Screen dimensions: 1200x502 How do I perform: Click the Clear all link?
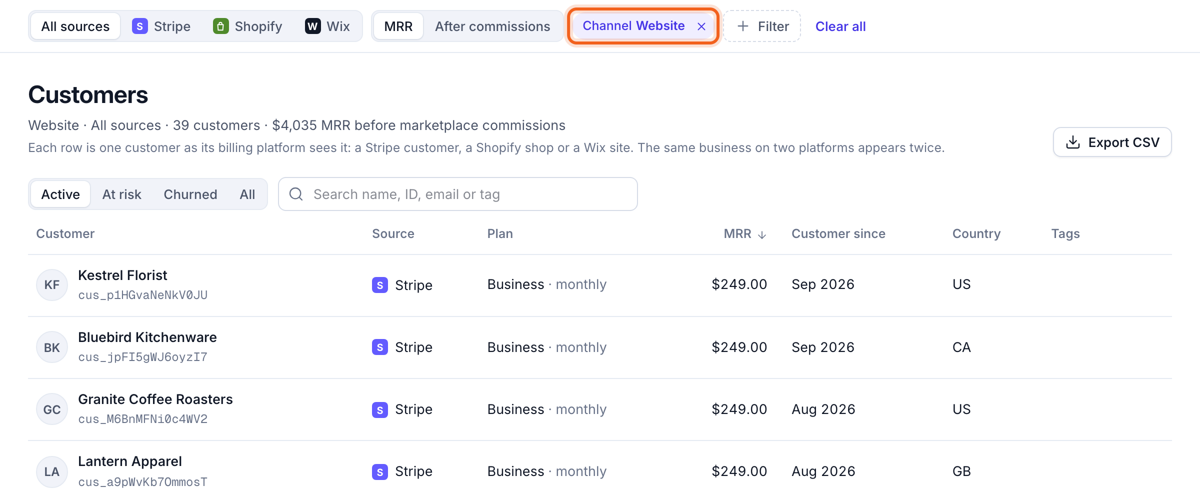[x=840, y=26]
